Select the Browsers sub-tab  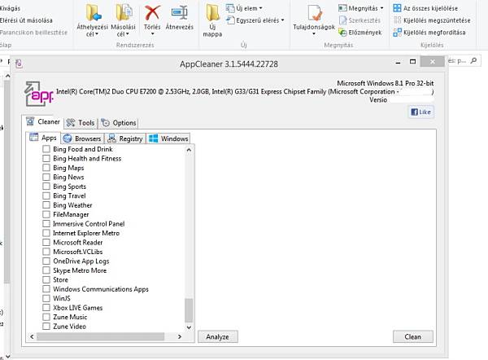[82, 138]
